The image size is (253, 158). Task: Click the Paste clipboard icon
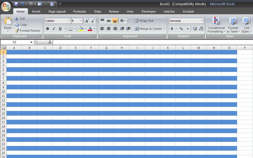[8, 21]
